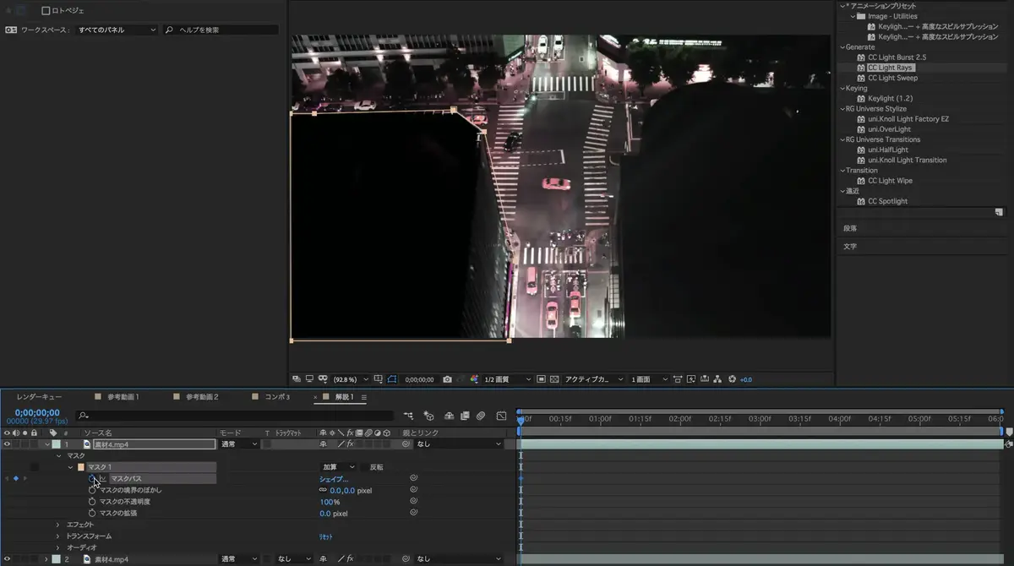Image resolution: width=1014 pixels, height=566 pixels.
Task: Select the CC Light Sweep preset
Action: click(x=892, y=78)
